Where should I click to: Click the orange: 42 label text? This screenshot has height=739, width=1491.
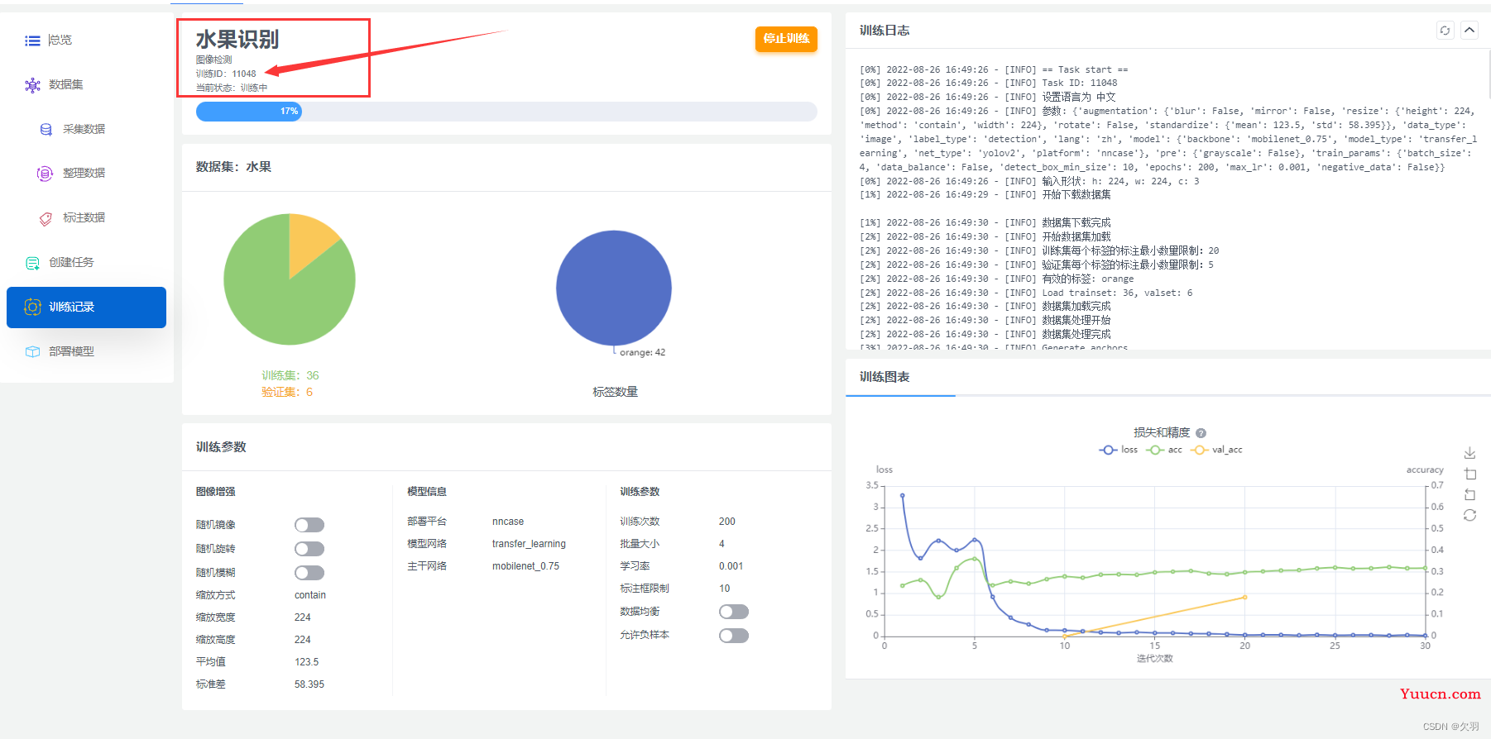tap(643, 352)
